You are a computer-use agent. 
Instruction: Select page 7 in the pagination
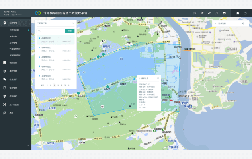coord(54,85)
